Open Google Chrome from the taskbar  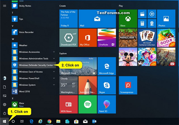(49, 121)
